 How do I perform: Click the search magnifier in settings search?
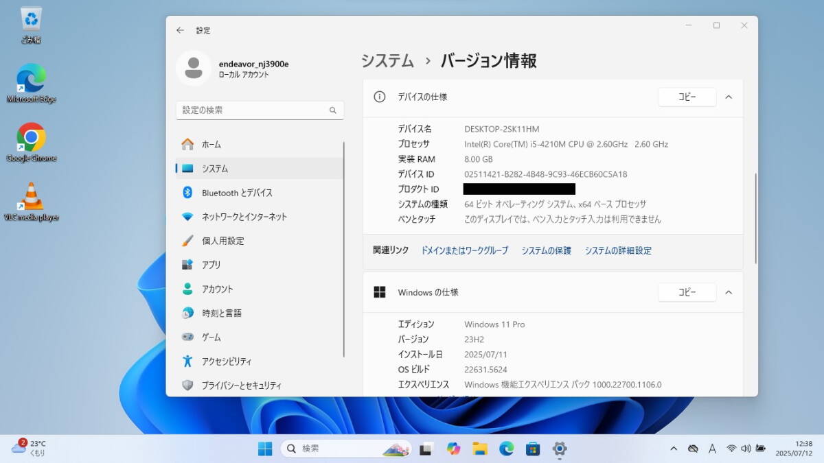click(333, 110)
